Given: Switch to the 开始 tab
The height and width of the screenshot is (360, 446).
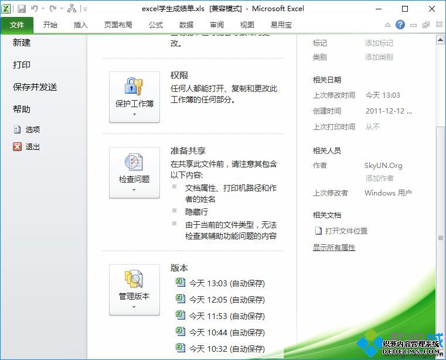Looking at the screenshot, I should coord(50,25).
